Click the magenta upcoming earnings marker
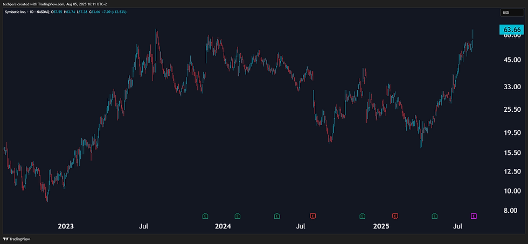This screenshot has width=528, height=244. point(474,216)
